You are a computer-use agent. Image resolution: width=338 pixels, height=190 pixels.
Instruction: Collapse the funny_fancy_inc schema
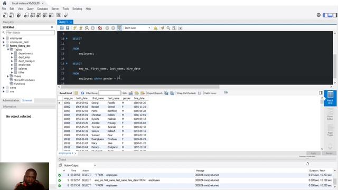pyautogui.click(x=4, y=46)
